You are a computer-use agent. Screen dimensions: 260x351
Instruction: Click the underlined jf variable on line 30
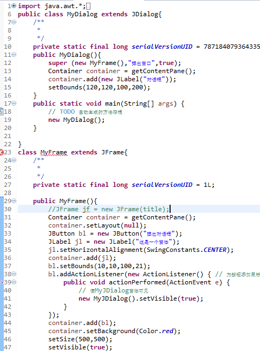coord(86,209)
